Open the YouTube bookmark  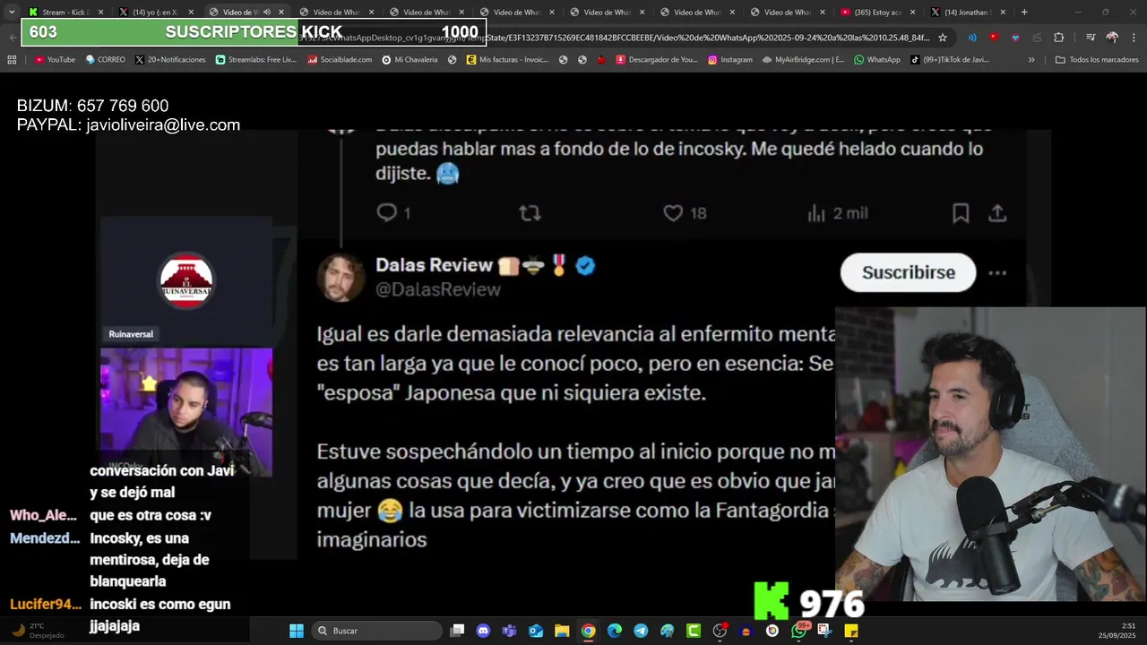pyautogui.click(x=55, y=60)
